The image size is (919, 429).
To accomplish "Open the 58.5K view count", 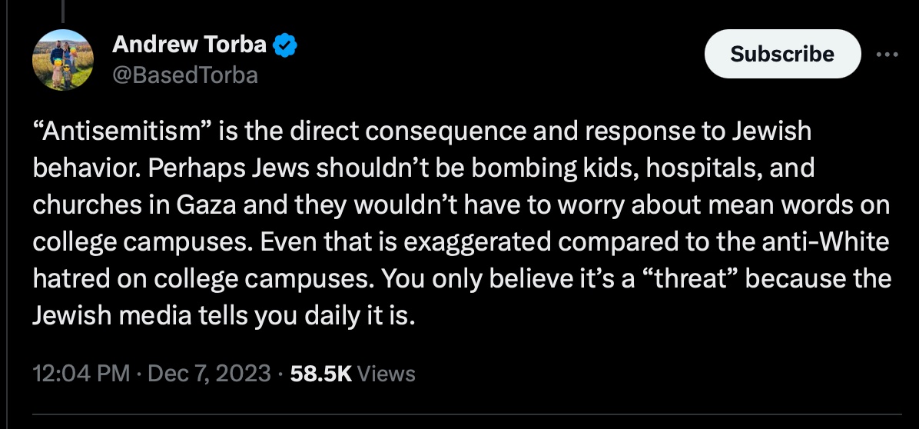I will [x=320, y=374].
